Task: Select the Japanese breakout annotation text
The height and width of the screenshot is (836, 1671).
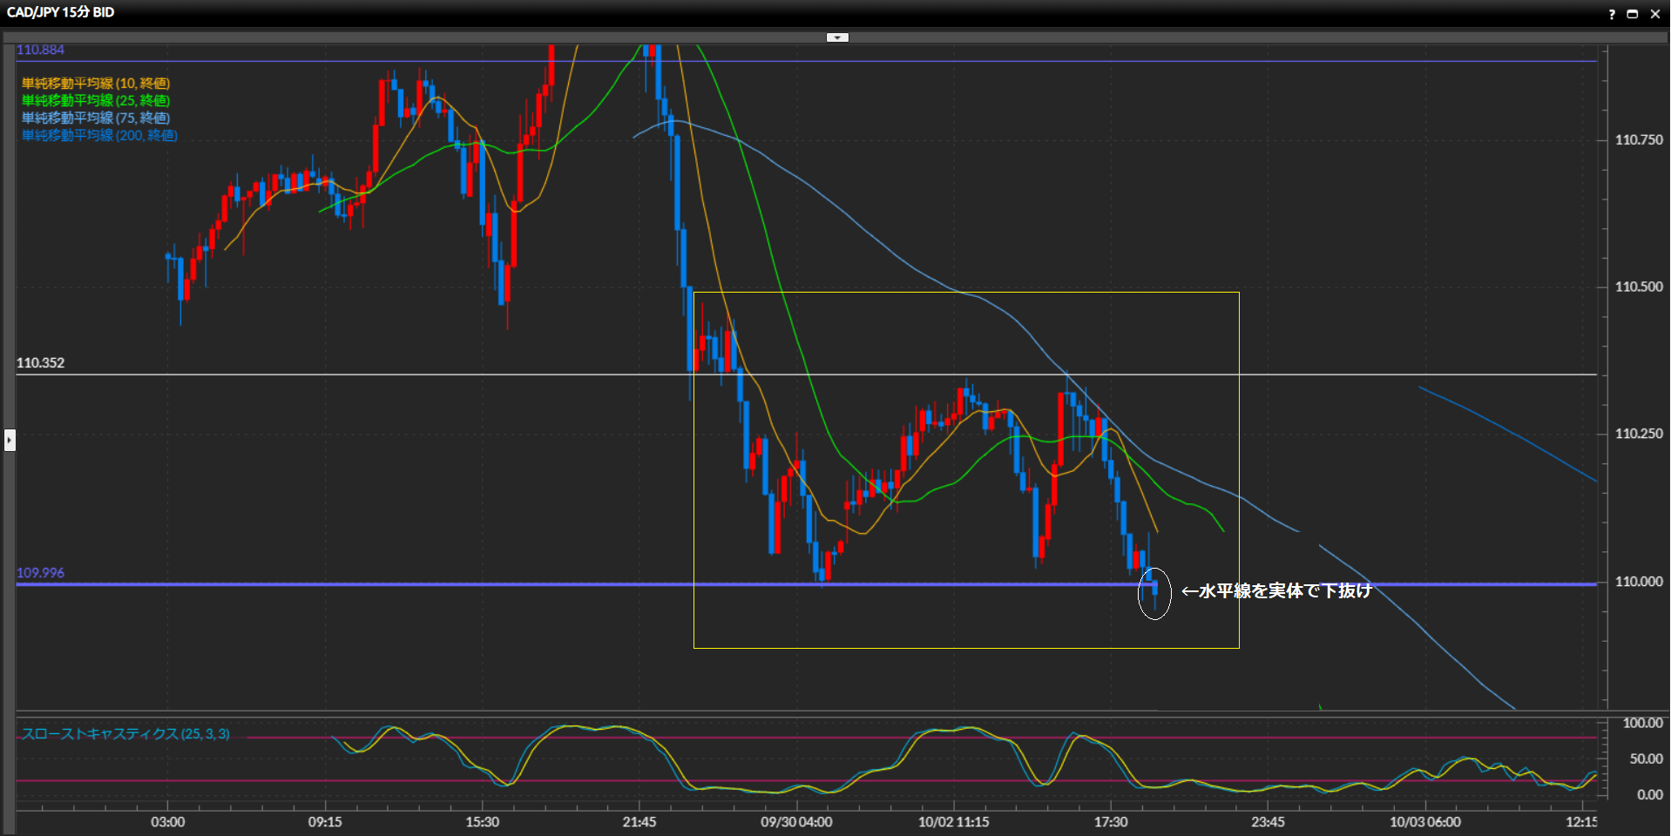Action: point(1276,591)
